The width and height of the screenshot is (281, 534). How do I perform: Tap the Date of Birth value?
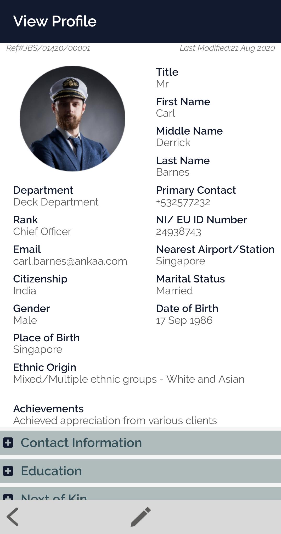(184, 320)
